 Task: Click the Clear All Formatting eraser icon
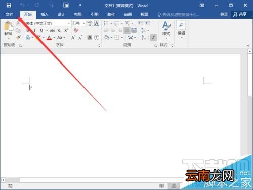[x=76, y=30]
